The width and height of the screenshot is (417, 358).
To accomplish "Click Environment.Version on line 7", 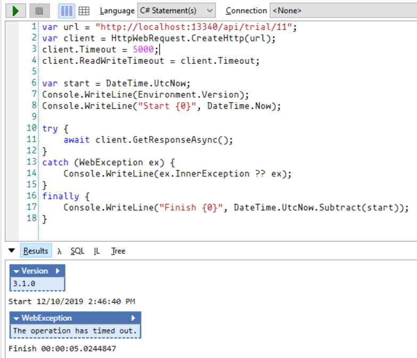I will pyautogui.click(x=189, y=95).
